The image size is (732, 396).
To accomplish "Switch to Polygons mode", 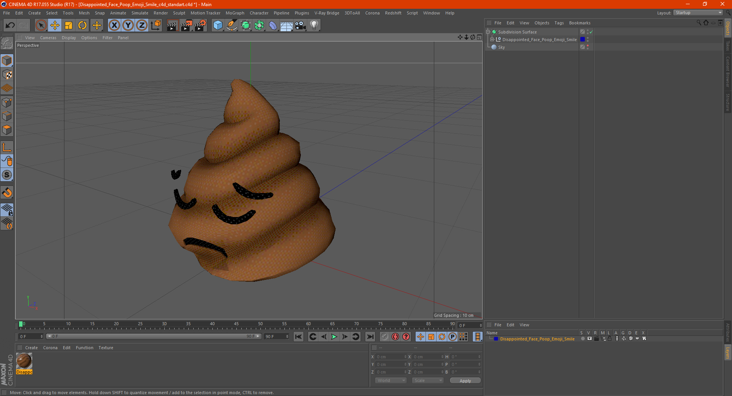I will pos(7,130).
